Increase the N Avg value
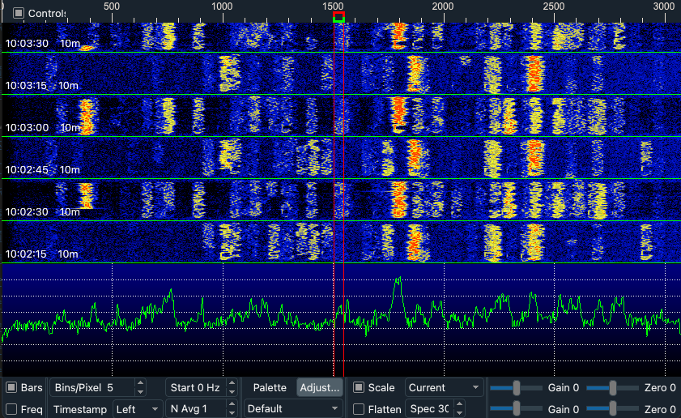 [x=232, y=404]
